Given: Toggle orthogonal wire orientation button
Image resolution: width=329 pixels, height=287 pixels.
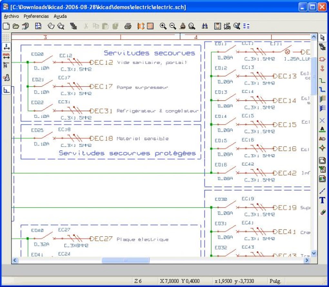Looking at the screenshot, I should point(6,90).
